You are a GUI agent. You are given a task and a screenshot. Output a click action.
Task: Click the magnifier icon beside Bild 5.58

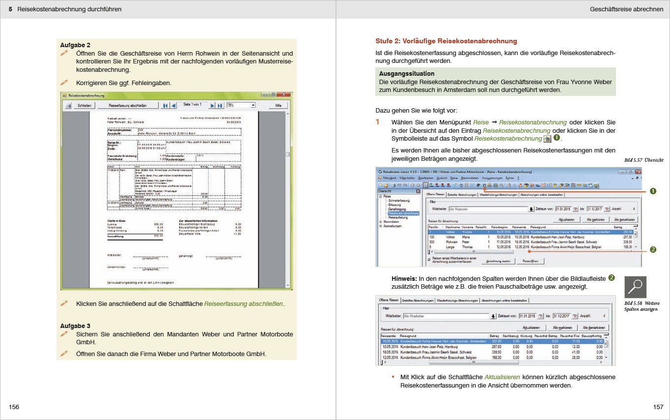tap(635, 287)
